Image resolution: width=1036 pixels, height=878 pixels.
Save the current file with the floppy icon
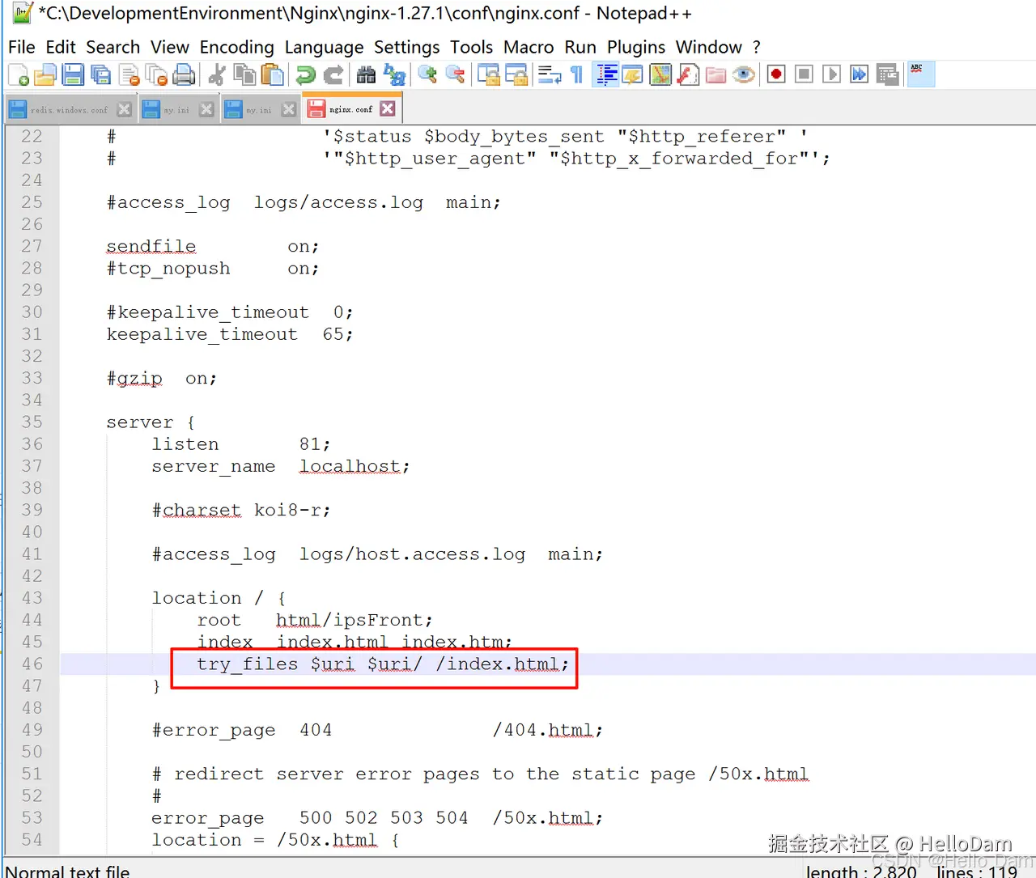point(73,75)
